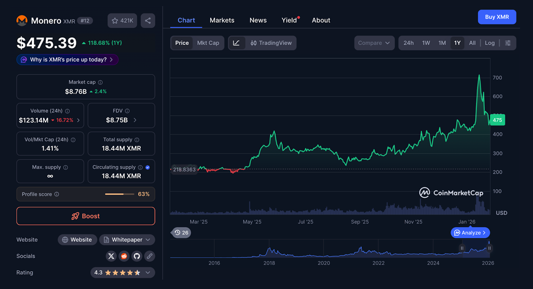Open Monero's Reddit social link
The image size is (533, 289).
tap(124, 256)
